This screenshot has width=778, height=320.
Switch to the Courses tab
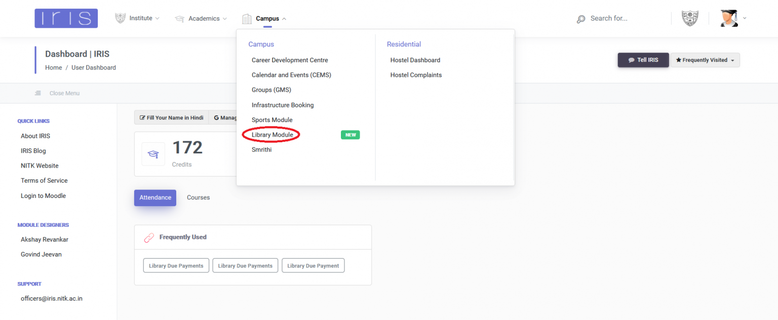click(x=198, y=197)
